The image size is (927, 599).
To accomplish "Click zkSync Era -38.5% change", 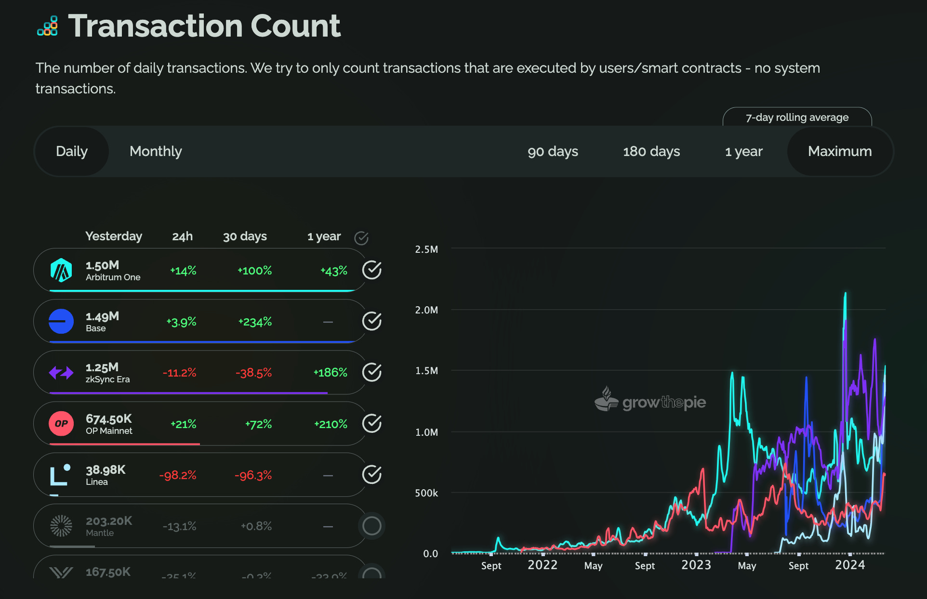I will pos(253,373).
